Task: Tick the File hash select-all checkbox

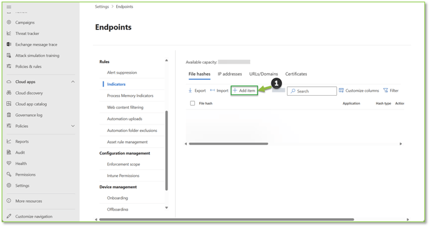Action: 192,103
